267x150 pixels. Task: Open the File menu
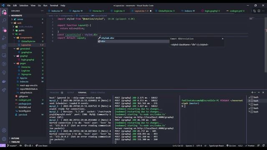point(9,5)
